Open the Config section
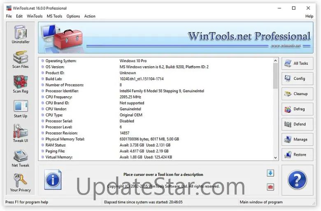The image size is (321, 211). coord(297,79)
